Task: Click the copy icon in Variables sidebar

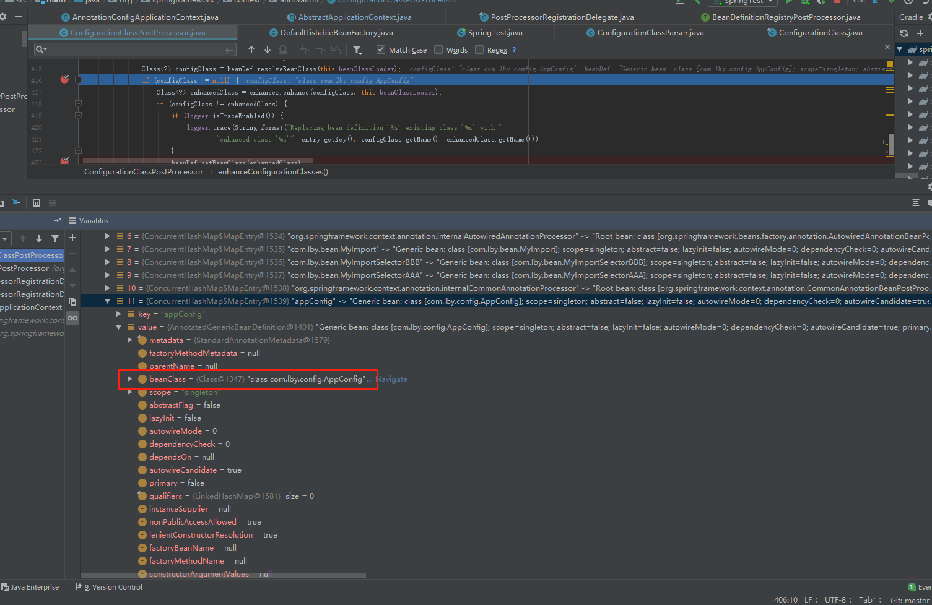Action: (x=72, y=302)
